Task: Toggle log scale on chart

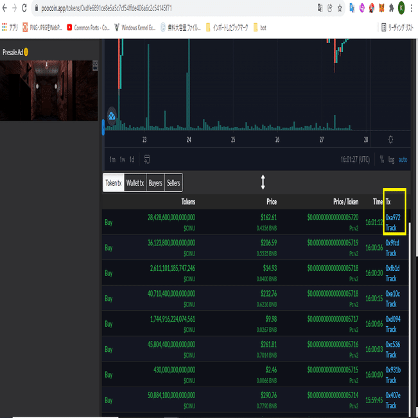Action: (x=391, y=160)
